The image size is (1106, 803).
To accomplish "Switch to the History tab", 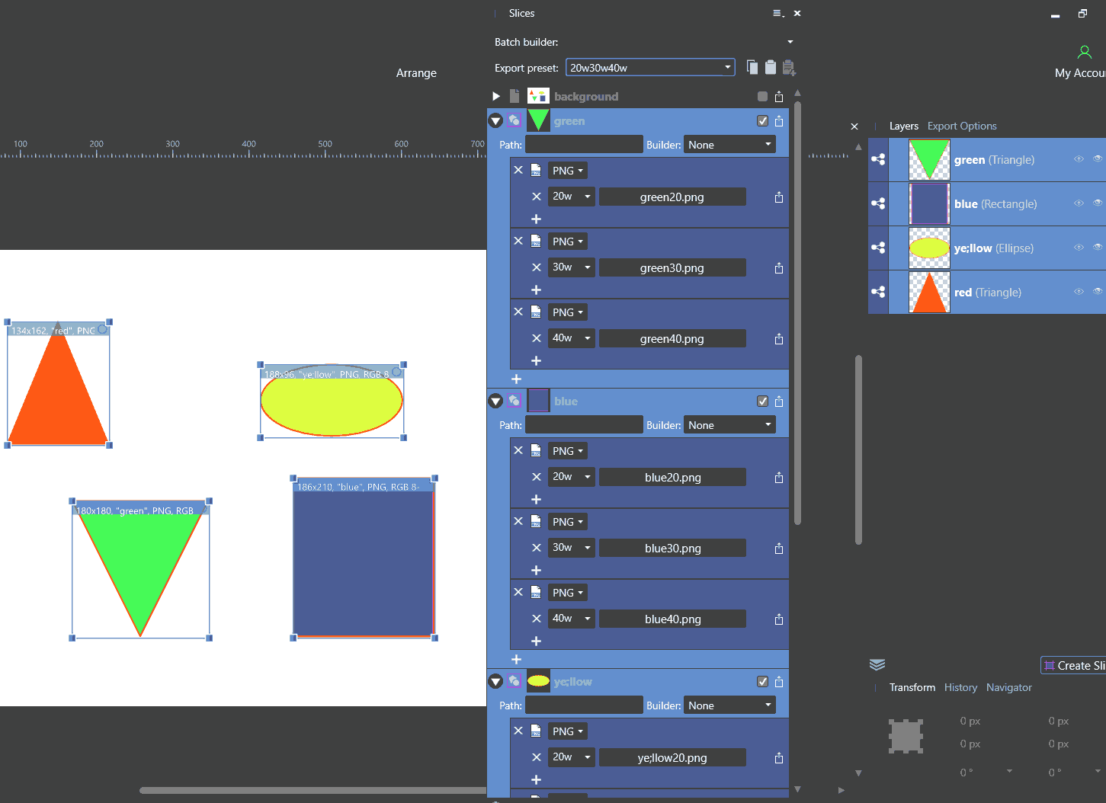I will (x=960, y=687).
